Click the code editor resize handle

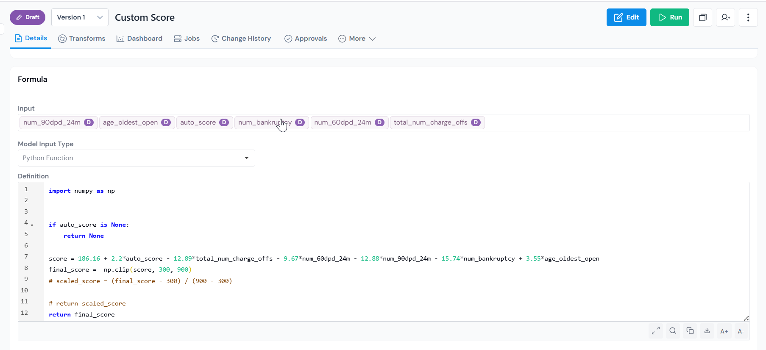(746, 318)
